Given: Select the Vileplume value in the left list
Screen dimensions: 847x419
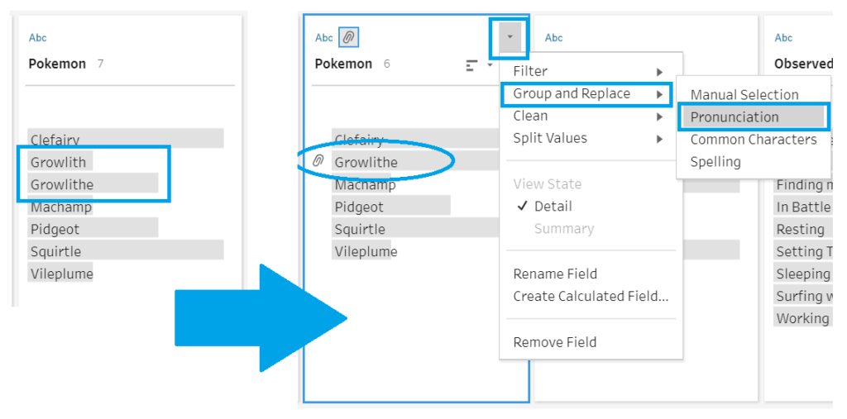Looking at the screenshot, I should pos(61,274).
